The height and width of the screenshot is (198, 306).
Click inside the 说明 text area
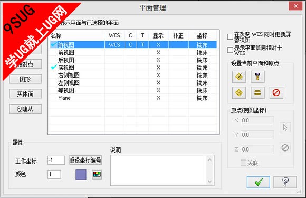pos(158,170)
